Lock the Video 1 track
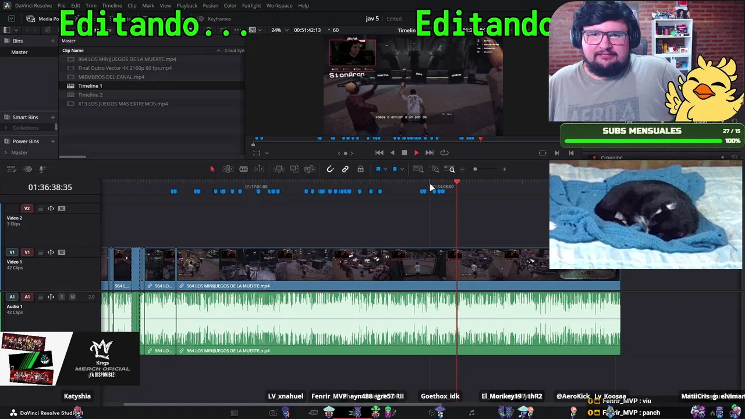 pos(41,253)
